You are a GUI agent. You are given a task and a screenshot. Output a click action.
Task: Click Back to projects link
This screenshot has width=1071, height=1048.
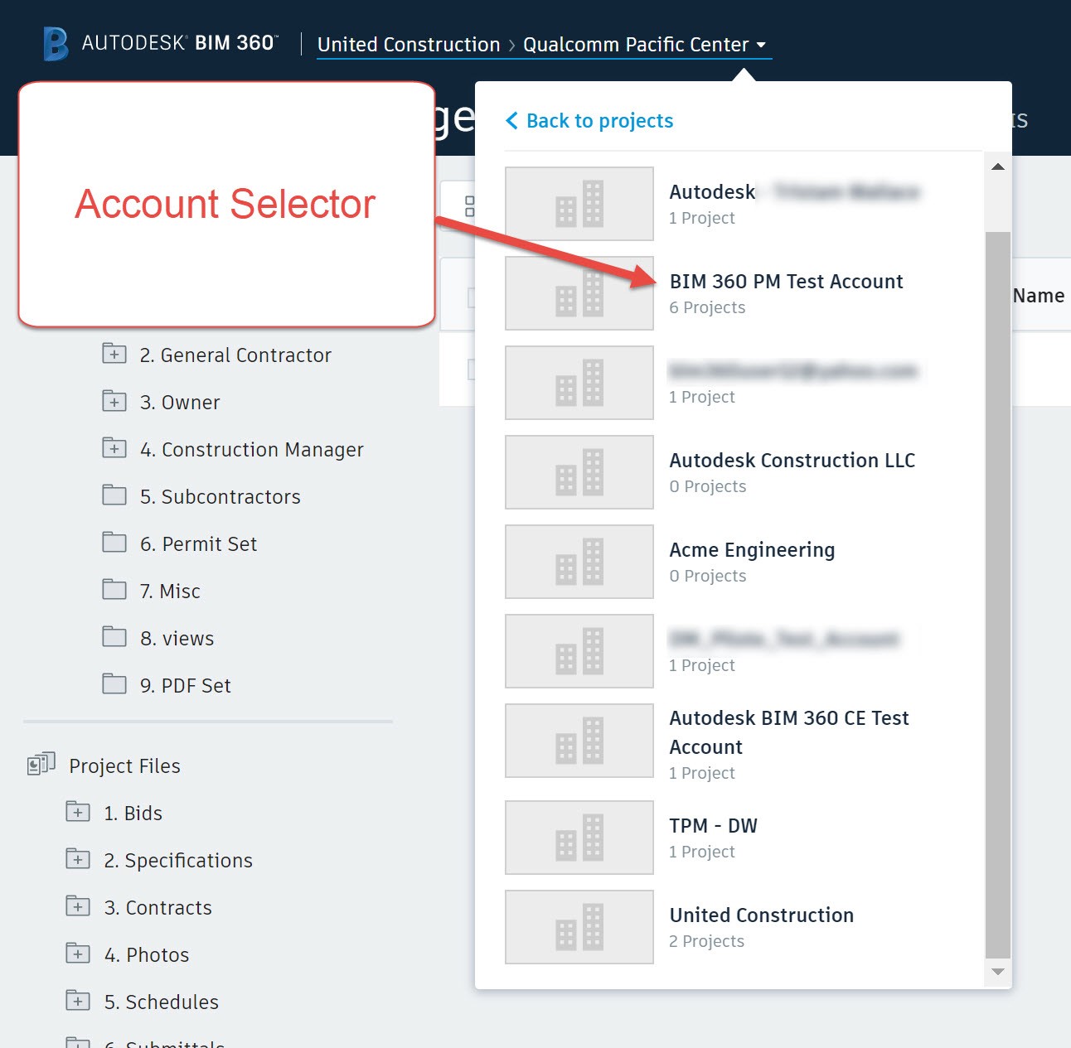coord(589,121)
